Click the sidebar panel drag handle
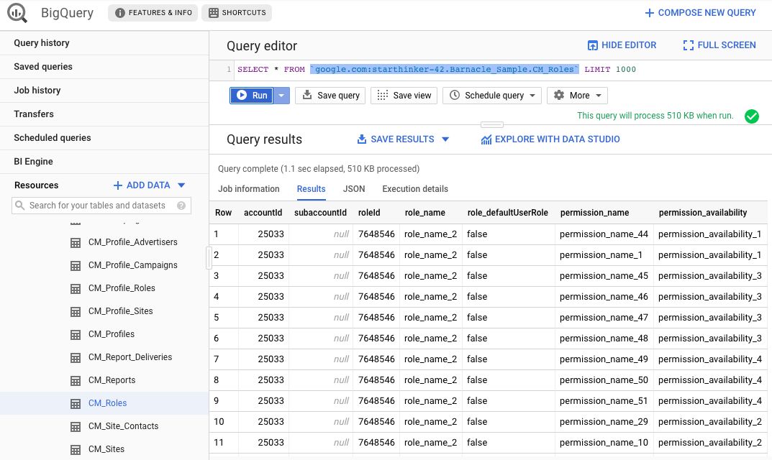772x460 pixels. click(209, 258)
